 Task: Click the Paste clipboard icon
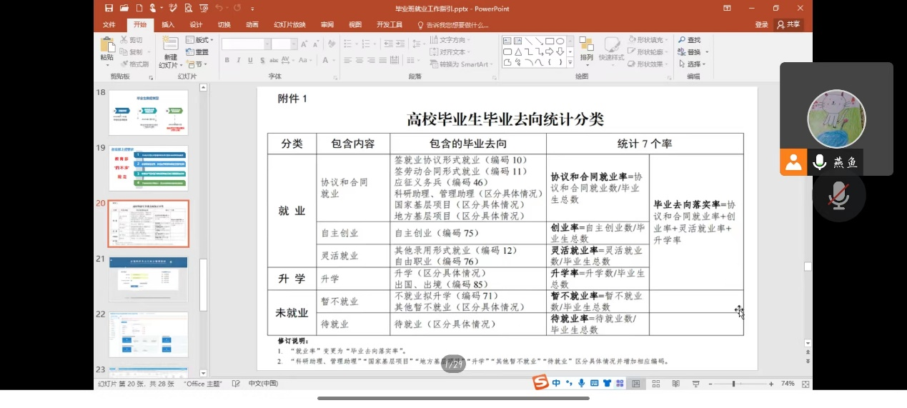click(x=106, y=46)
